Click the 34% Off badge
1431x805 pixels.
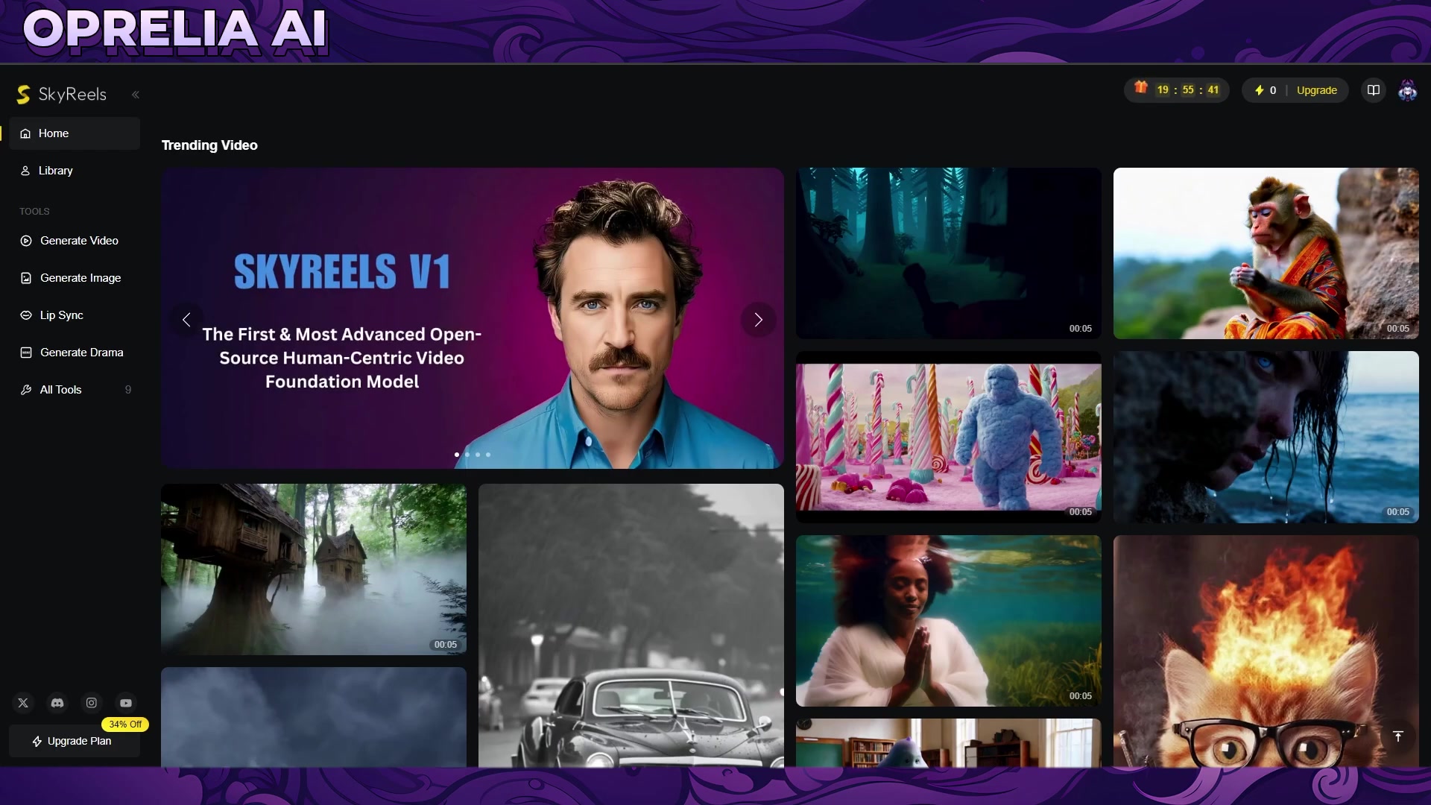125,724
